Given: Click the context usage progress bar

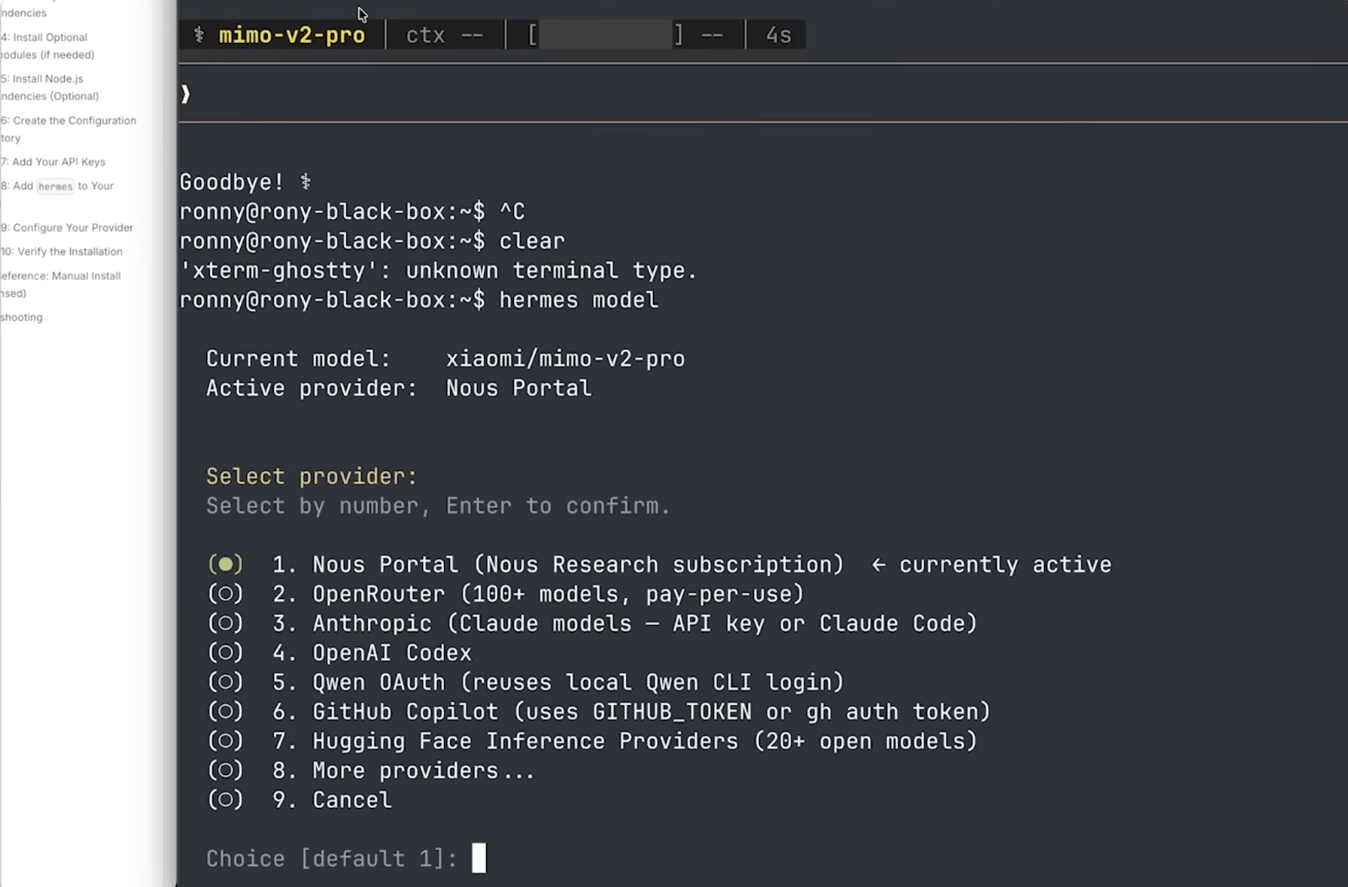Looking at the screenshot, I should point(605,35).
